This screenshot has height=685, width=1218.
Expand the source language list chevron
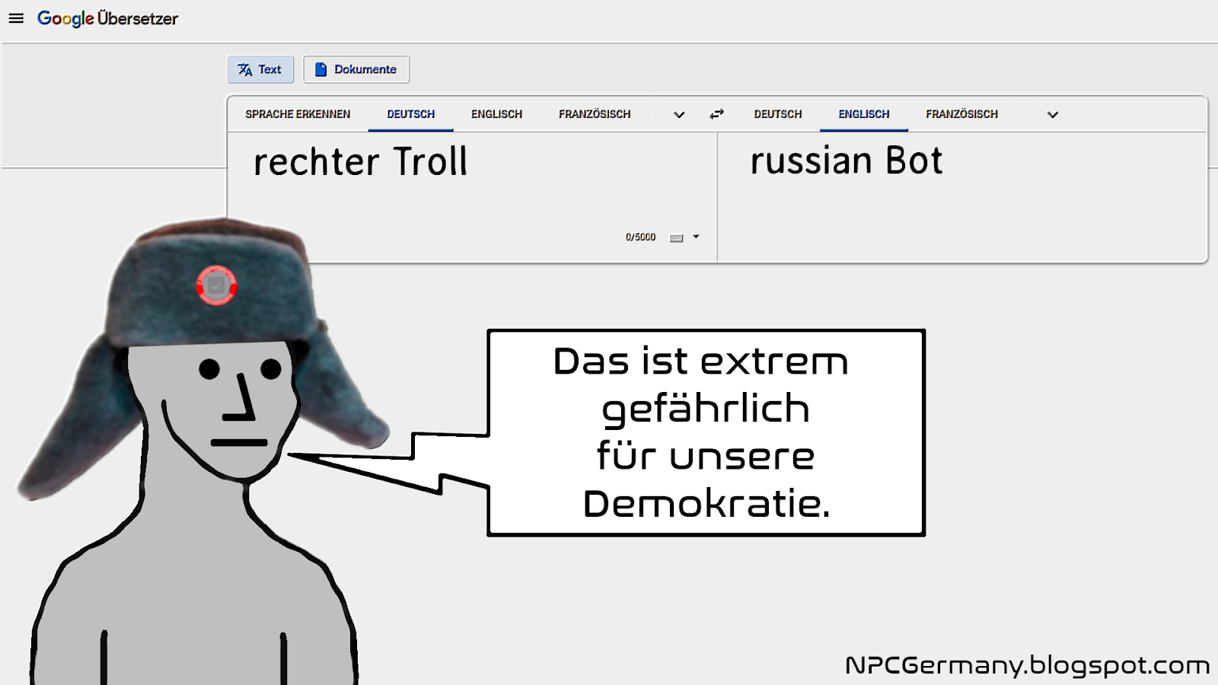point(679,115)
